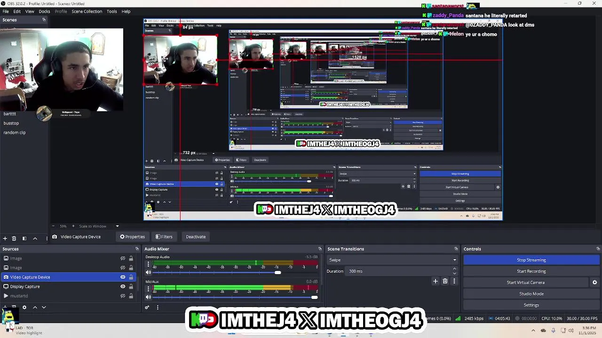
Task: Hide the Video Capture Device source
Action: 123,277
